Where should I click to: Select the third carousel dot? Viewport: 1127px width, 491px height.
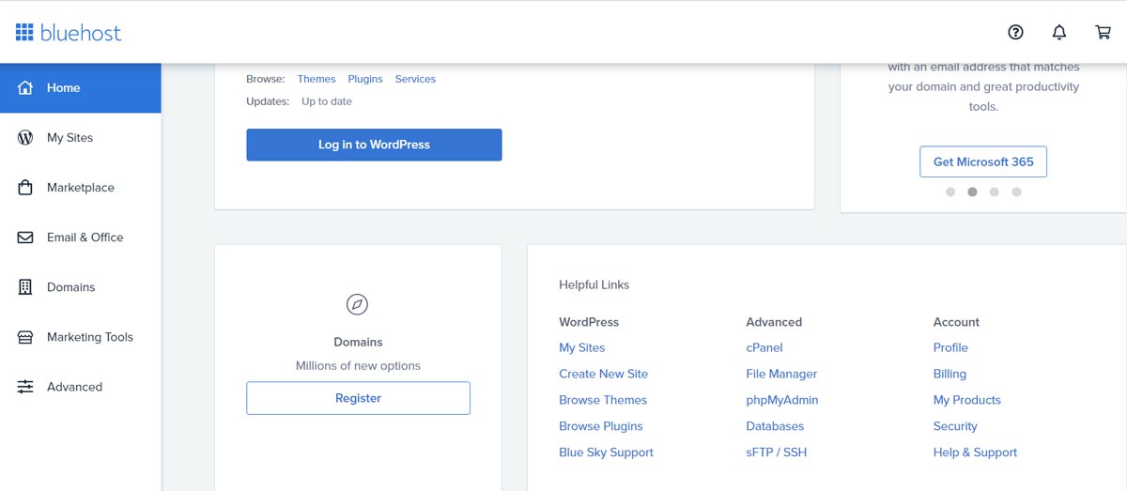pyautogui.click(x=995, y=192)
